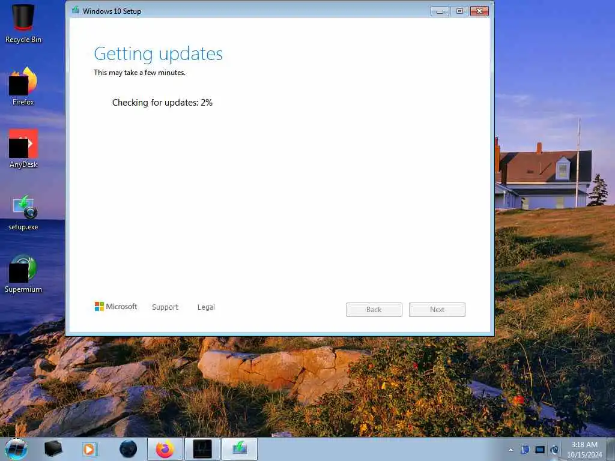Click the Microsoft logo in the setup window
Image resolution: width=615 pixels, height=461 pixels.
coord(116,307)
